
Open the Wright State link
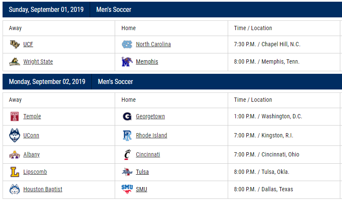38,61
